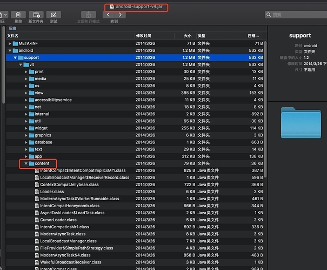Click the net folder icon

[x=31, y=107]
